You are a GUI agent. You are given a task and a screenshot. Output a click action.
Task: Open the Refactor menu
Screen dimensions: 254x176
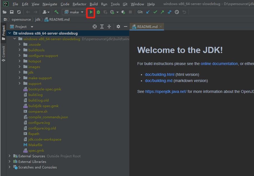click(79, 4)
